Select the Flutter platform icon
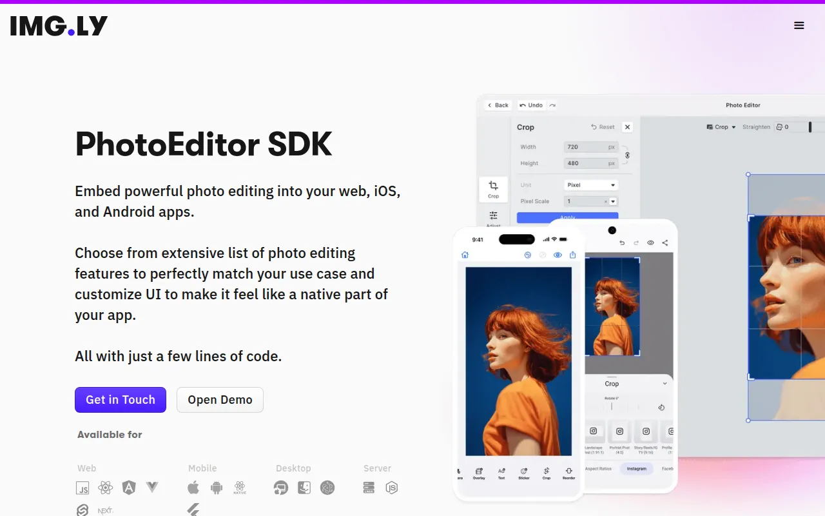 tap(193, 510)
